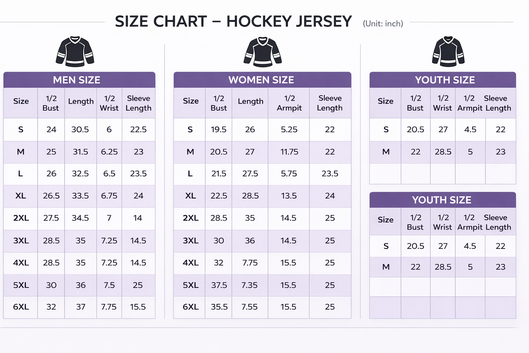Select the WOMEN SIZE purple header banner
529x353 pixels.
(262, 80)
